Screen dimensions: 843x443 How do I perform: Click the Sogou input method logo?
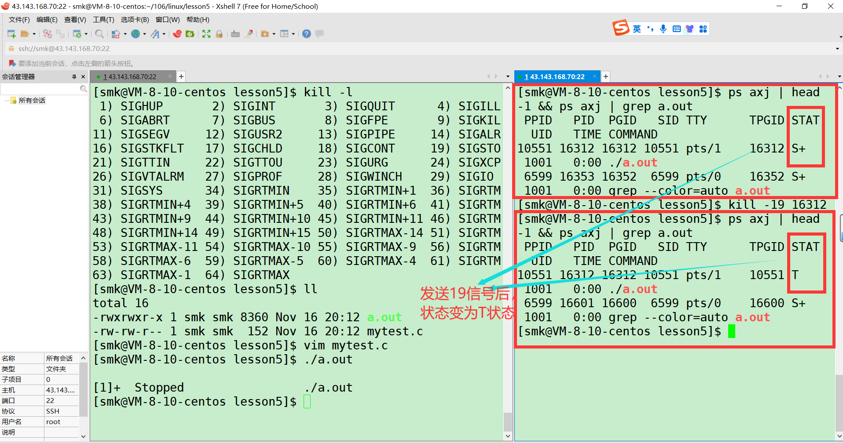pos(621,28)
